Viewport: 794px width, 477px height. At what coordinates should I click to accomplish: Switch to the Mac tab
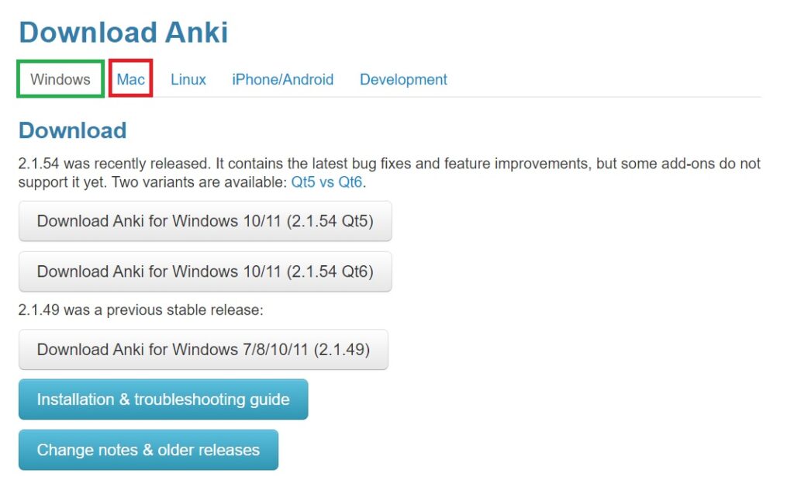[x=130, y=79]
